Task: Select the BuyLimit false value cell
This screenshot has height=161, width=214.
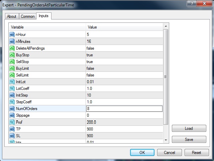Action: pos(124,68)
